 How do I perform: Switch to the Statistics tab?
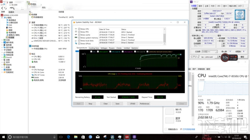[x=135, y=48]
